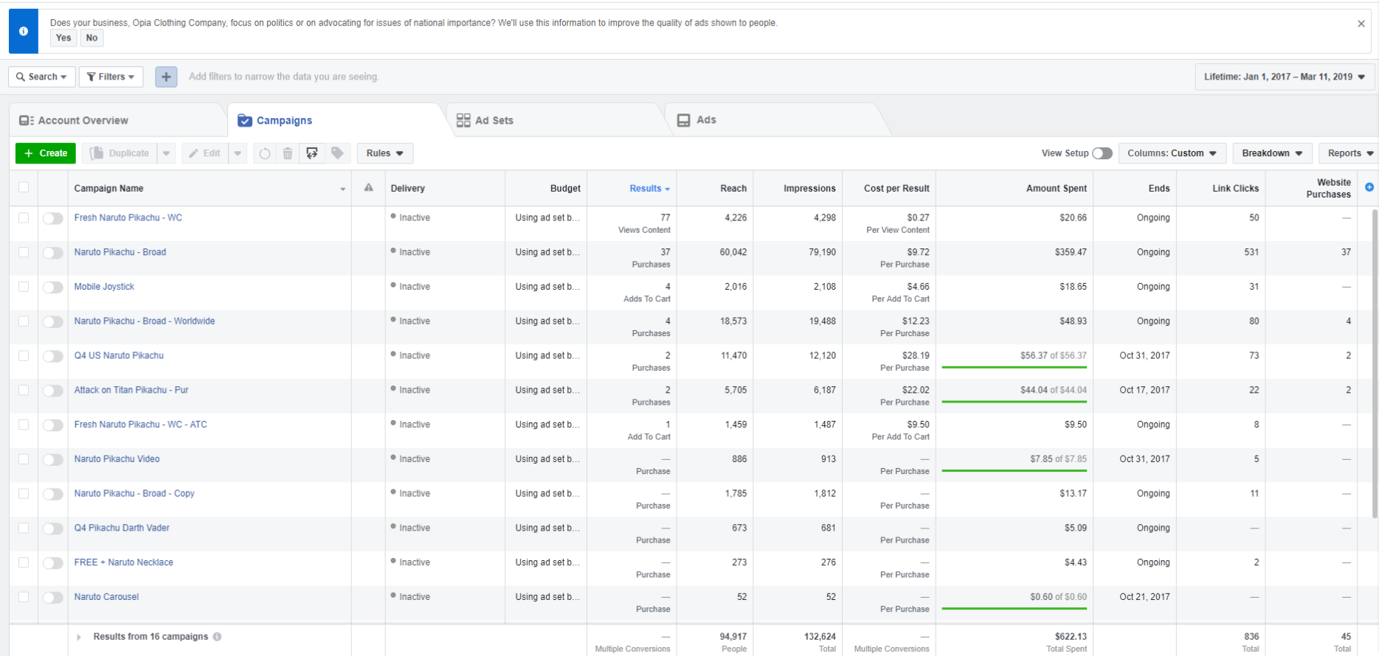Check the Mobile Joystick row checkbox
This screenshot has width=1379, height=656.
[24, 287]
